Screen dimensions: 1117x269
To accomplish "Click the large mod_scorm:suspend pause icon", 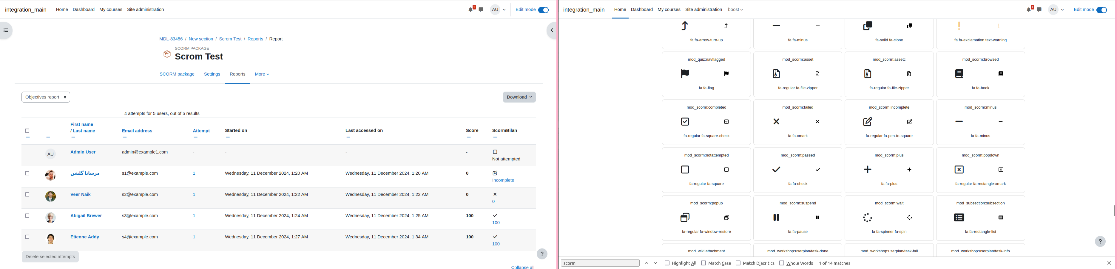I will [x=777, y=218].
